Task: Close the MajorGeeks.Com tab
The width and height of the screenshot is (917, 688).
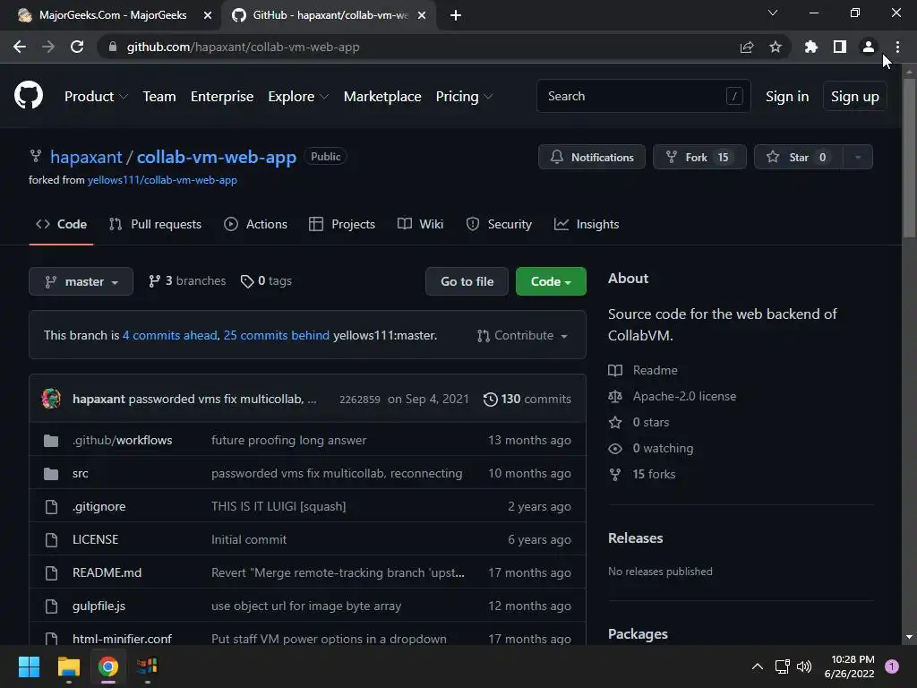Action: click(208, 15)
